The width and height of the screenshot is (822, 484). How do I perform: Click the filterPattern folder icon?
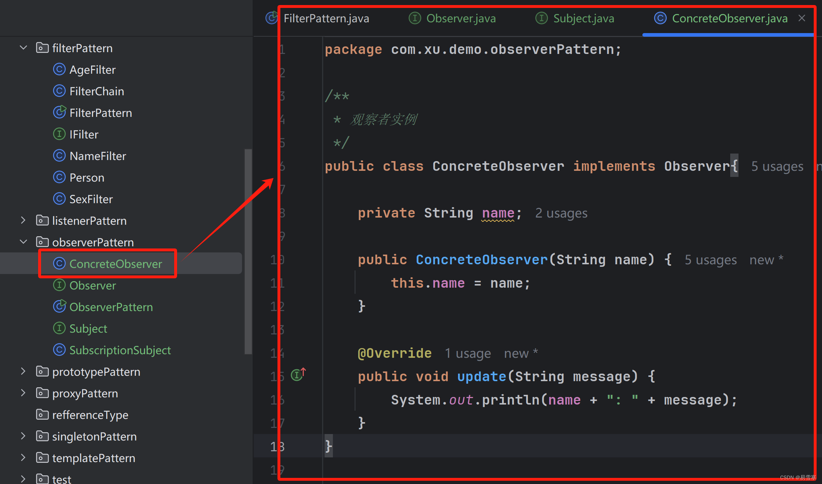coord(42,47)
